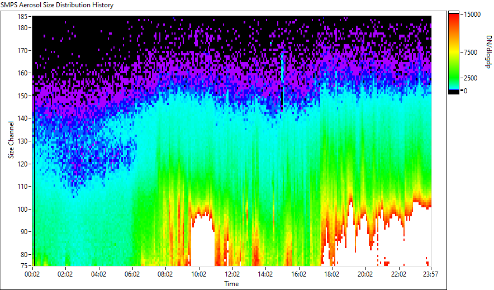Image resolution: width=494 pixels, height=290 pixels.
Task: Click time axis label 18:02
Action: (x=332, y=274)
